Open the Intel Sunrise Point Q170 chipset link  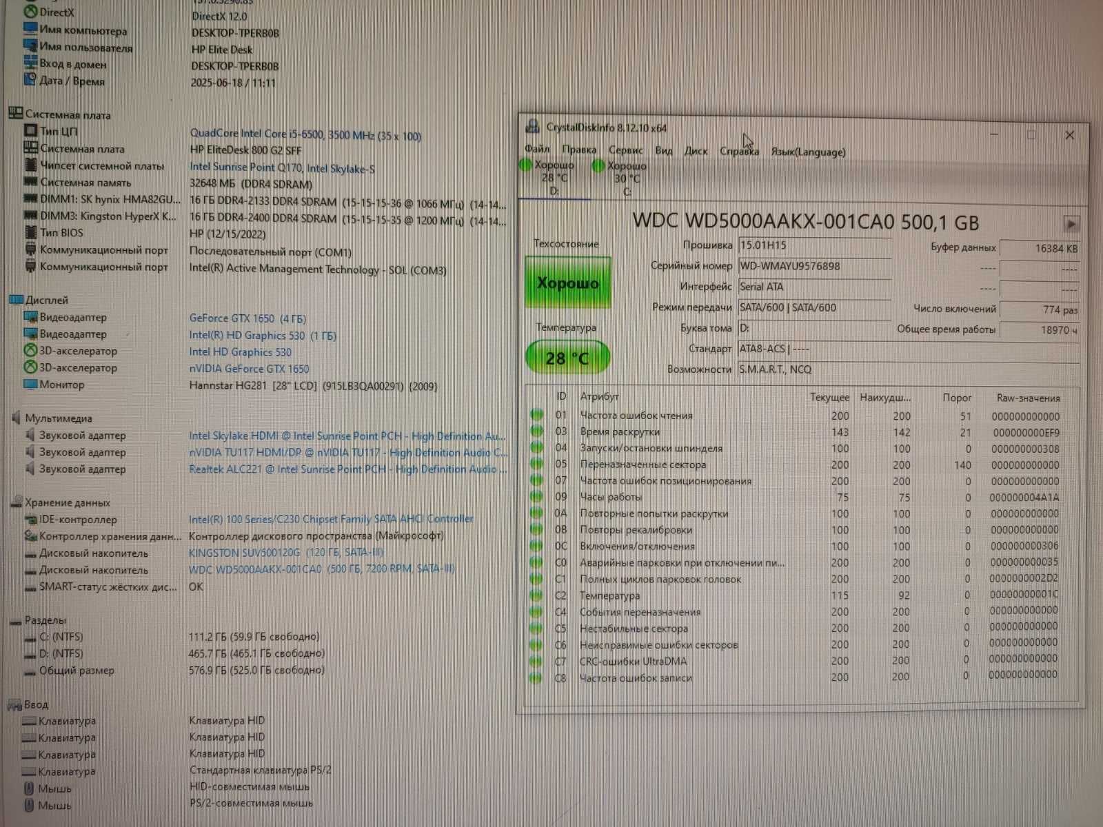tap(282, 167)
